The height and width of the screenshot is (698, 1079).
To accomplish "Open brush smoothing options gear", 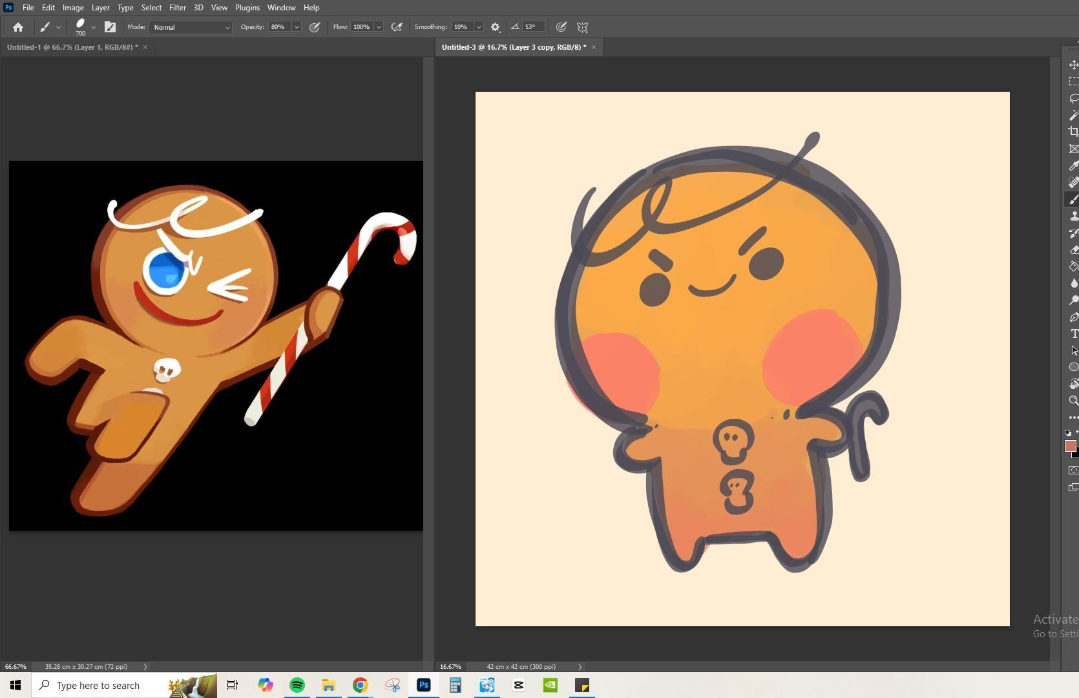I will 496,27.
